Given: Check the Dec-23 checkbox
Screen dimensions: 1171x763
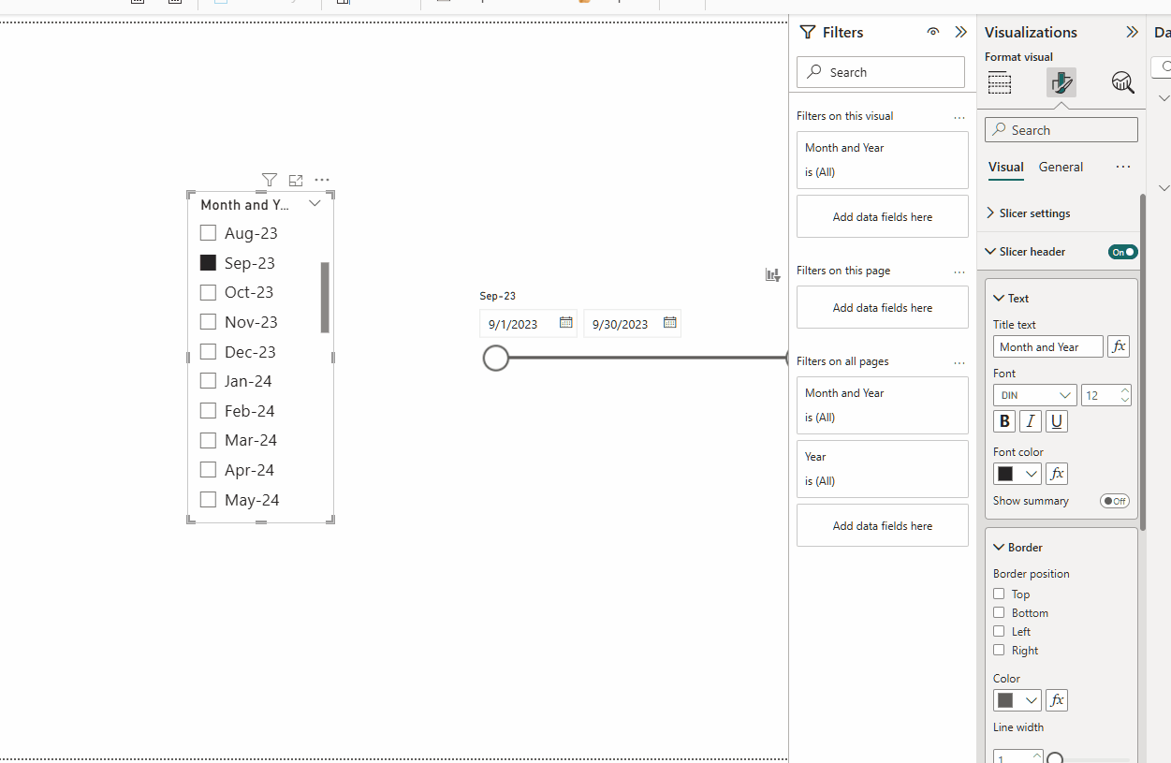Looking at the screenshot, I should point(208,351).
